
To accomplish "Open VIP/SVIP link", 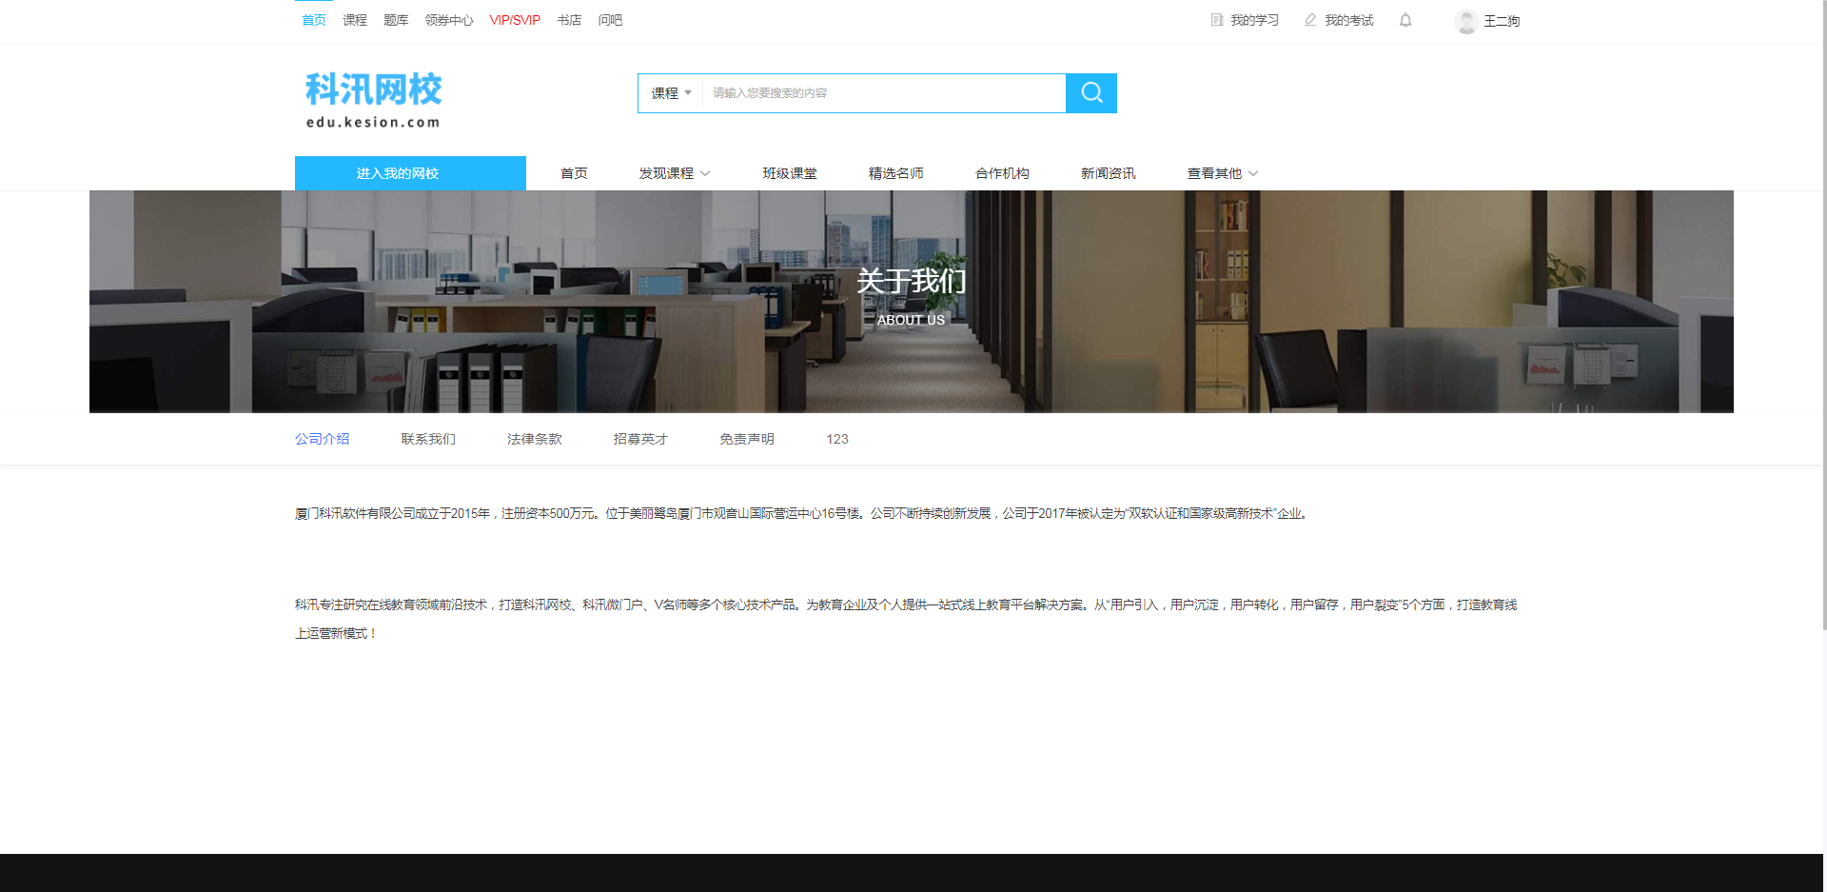I will 515,20.
